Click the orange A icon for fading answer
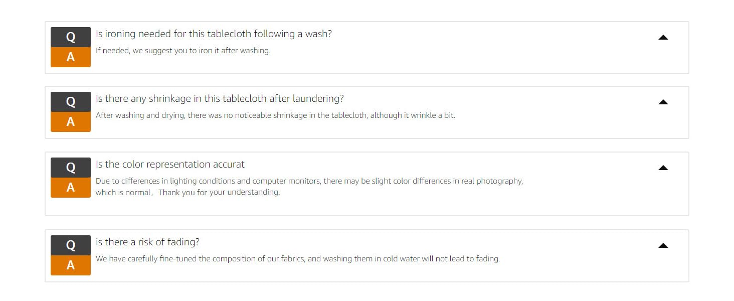Viewport: 734px width, 301px height. tap(71, 265)
